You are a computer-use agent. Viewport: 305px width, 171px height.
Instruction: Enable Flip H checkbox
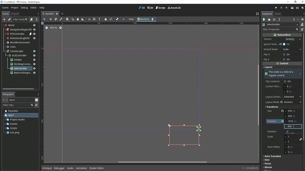coord(284,55)
